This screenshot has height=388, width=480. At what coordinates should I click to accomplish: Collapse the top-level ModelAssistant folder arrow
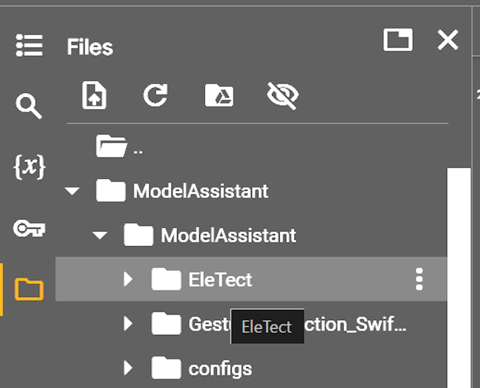[72, 191]
